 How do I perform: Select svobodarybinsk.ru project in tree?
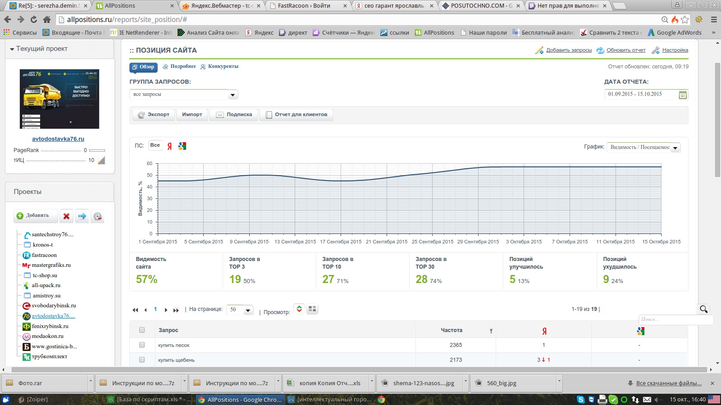tap(54, 306)
